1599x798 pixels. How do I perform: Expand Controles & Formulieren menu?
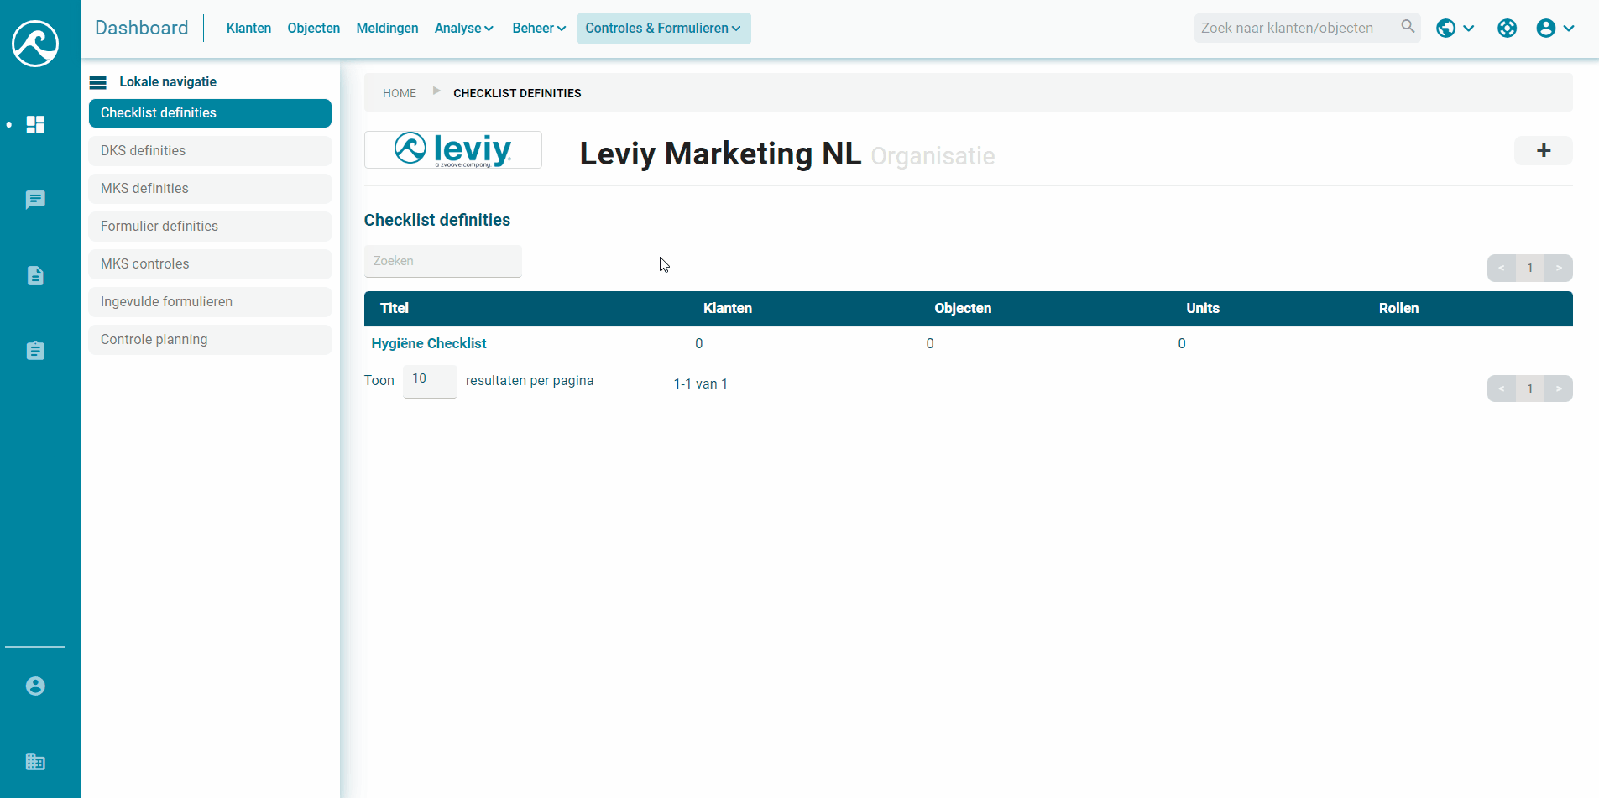[x=664, y=29]
